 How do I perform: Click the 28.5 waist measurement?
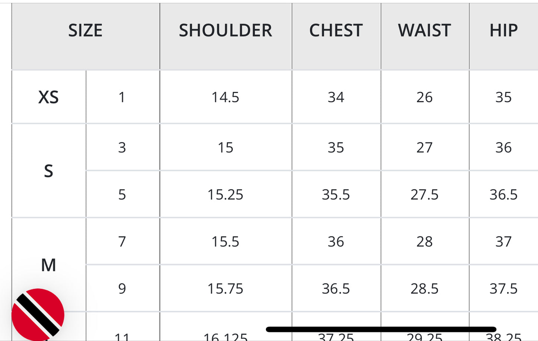click(424, 289)
